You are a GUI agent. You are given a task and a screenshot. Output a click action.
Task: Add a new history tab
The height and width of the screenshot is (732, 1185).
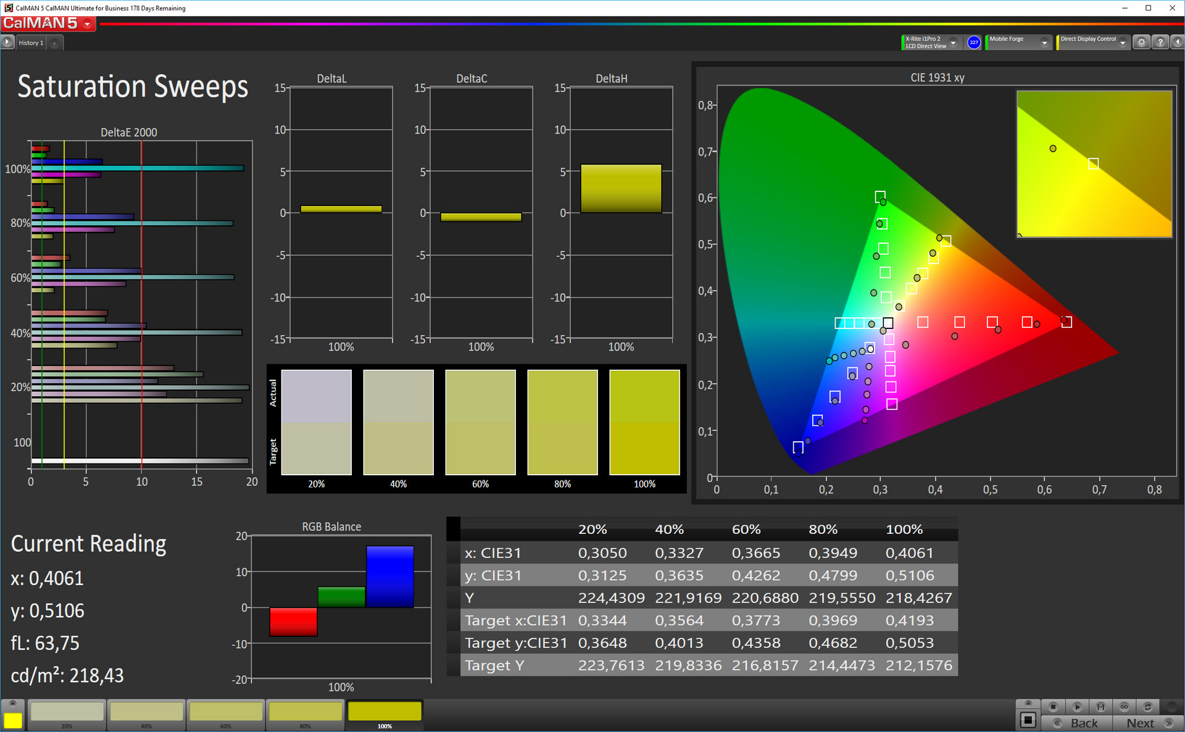[x=54, y=43]
